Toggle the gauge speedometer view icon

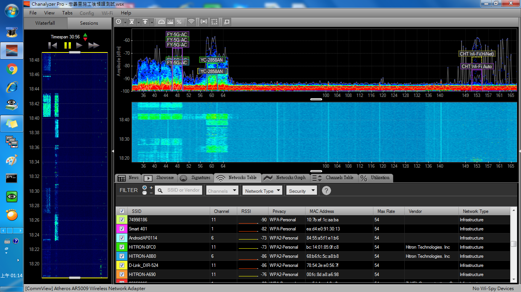(161, 22)
